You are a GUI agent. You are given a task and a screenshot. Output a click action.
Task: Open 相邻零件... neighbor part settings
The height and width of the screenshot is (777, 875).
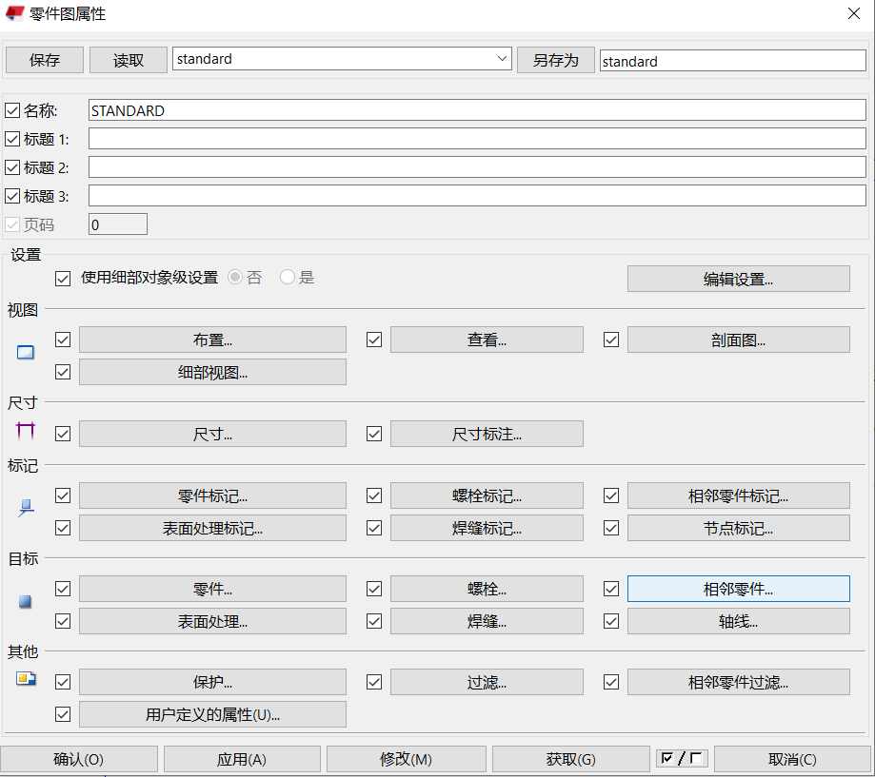738,589
